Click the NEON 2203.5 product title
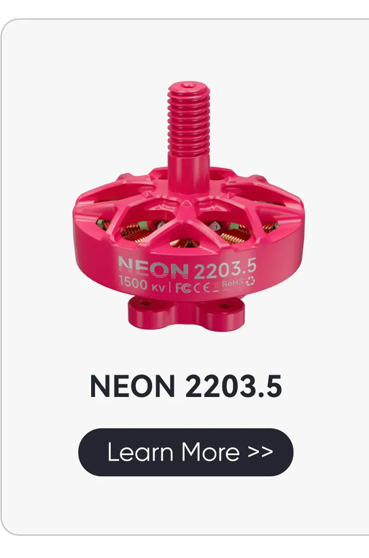Screen dimensions: 369x558 [186, 386]
